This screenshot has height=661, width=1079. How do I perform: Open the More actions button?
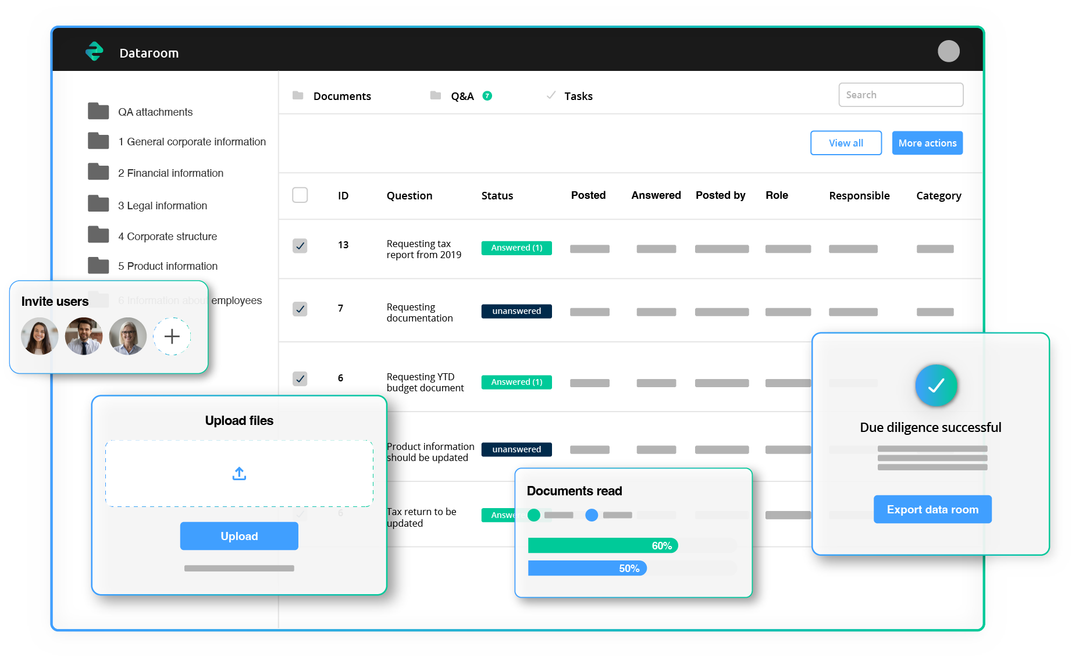927,143
